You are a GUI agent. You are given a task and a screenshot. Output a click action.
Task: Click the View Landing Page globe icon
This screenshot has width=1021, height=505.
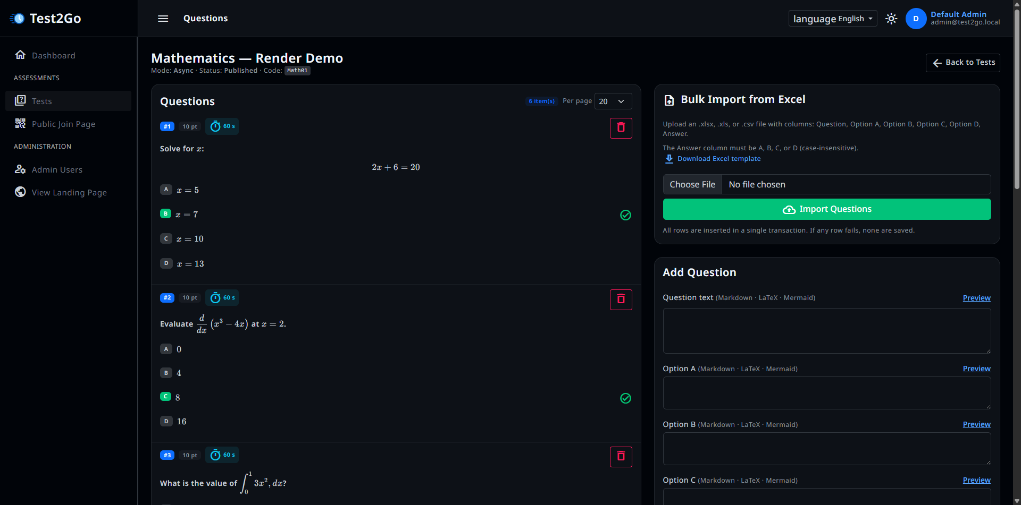tap(20, 192)
